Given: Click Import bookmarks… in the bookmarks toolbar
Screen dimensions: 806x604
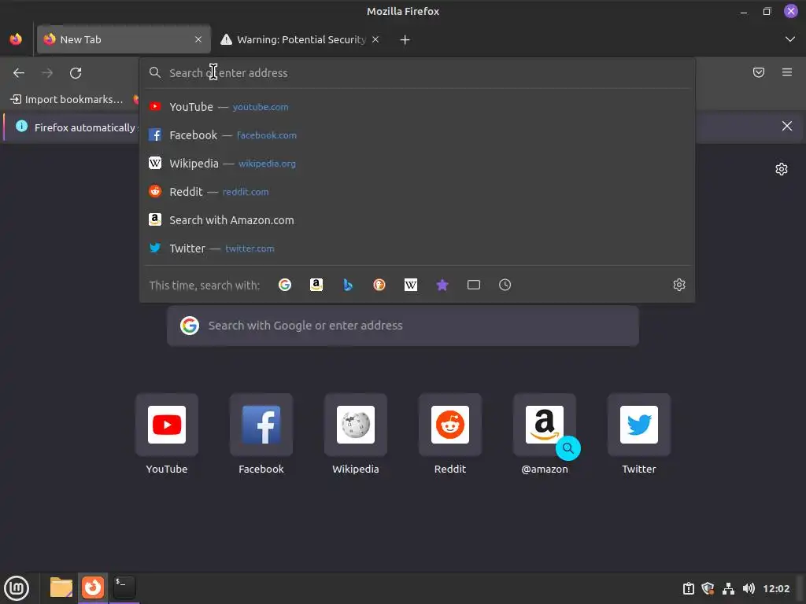Looking at the screenshot, I should point(68,99).
